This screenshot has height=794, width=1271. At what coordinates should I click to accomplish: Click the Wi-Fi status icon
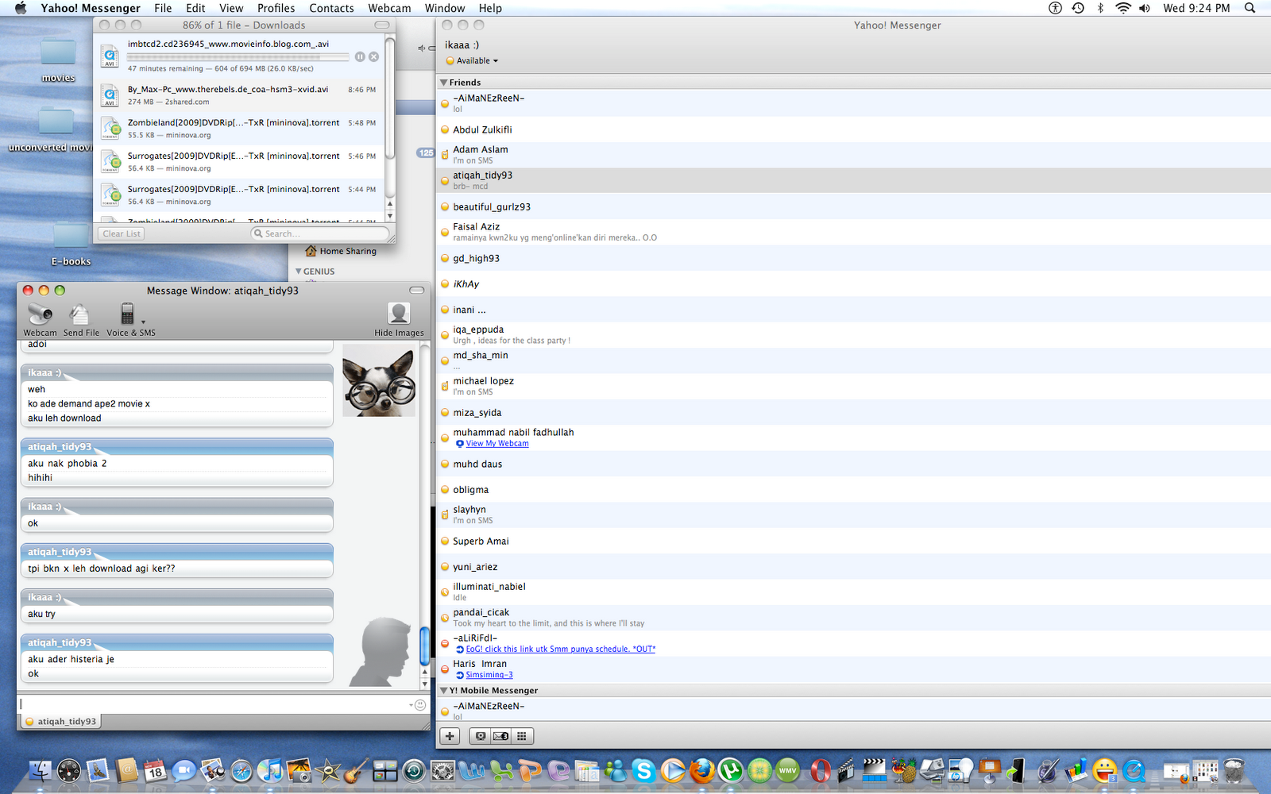pyautogui.click(x=1122, y=8)
